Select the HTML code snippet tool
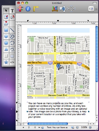 12,62
